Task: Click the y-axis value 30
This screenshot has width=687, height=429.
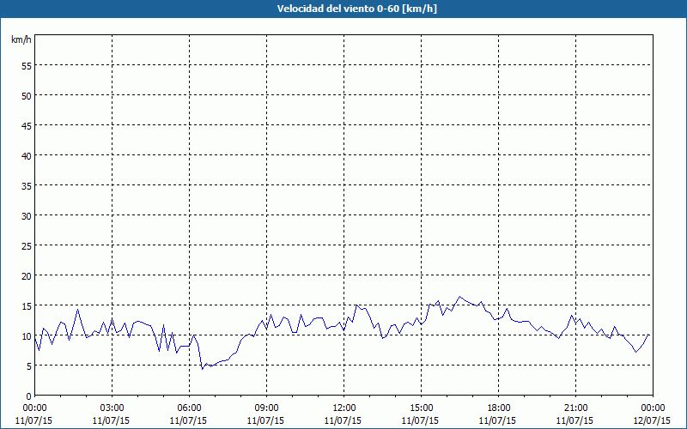Action: (27, 216)
